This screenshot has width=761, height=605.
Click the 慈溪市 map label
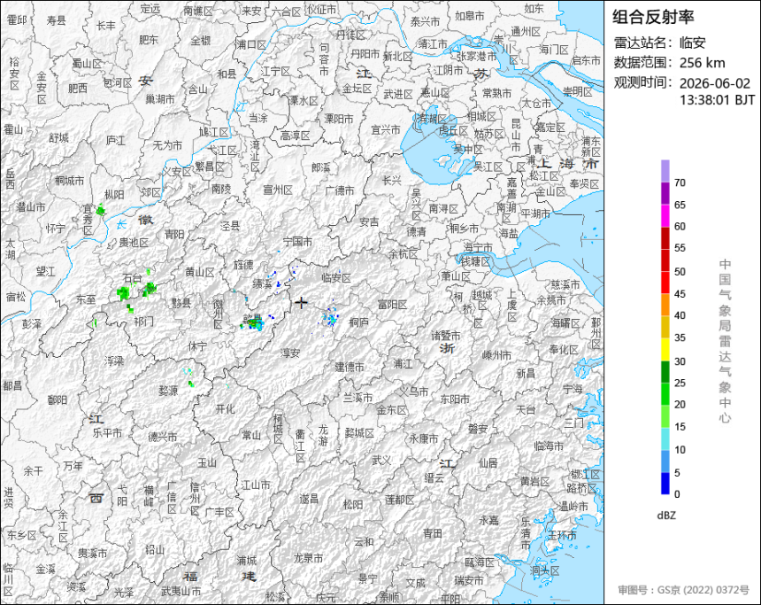(x=565, y=284)
